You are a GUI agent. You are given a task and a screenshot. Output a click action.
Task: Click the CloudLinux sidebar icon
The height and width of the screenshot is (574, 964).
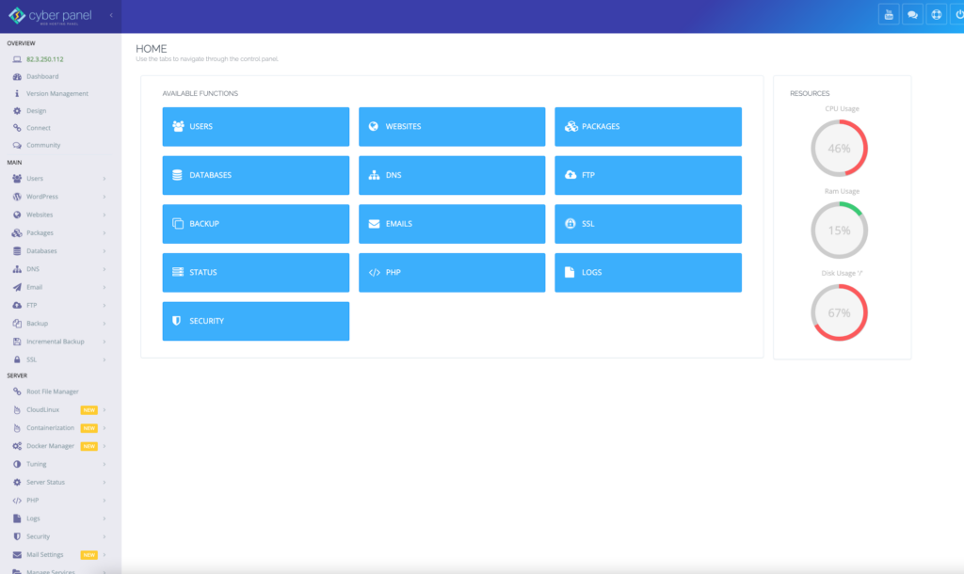coord(17,410)
